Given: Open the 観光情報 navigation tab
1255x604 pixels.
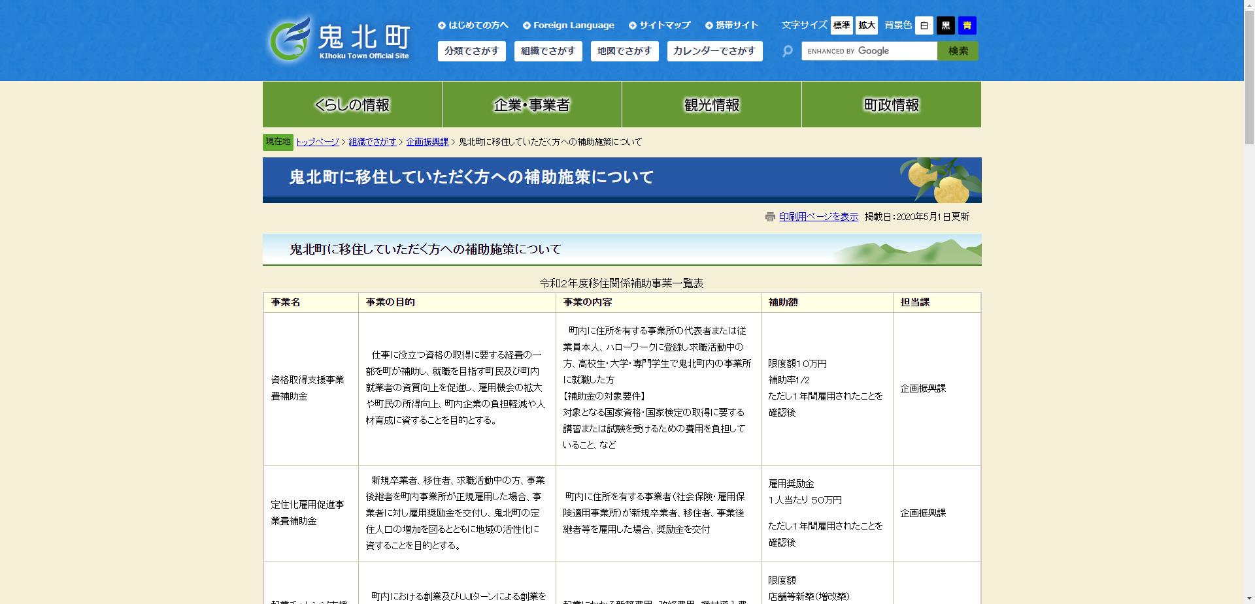Looking at the screenshot, I should tap(711, 104).
